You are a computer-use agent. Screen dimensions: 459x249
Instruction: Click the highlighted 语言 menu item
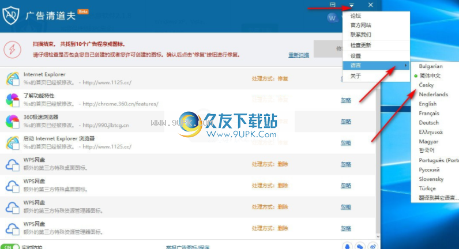tap(376, 65)
